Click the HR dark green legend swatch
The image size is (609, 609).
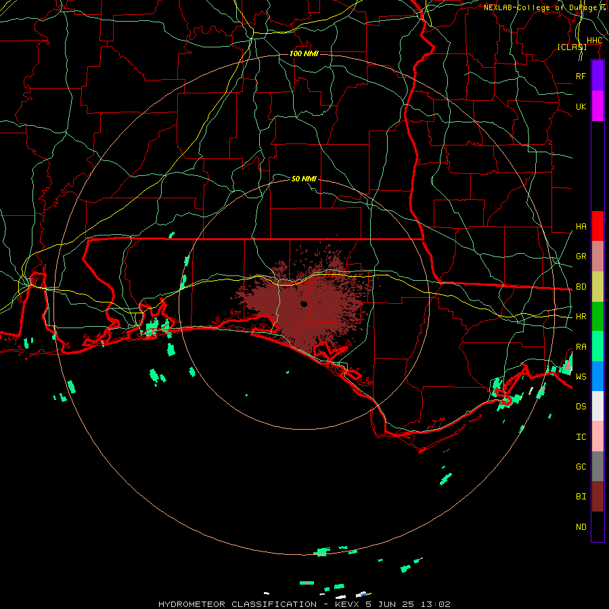tap(597, 317)
